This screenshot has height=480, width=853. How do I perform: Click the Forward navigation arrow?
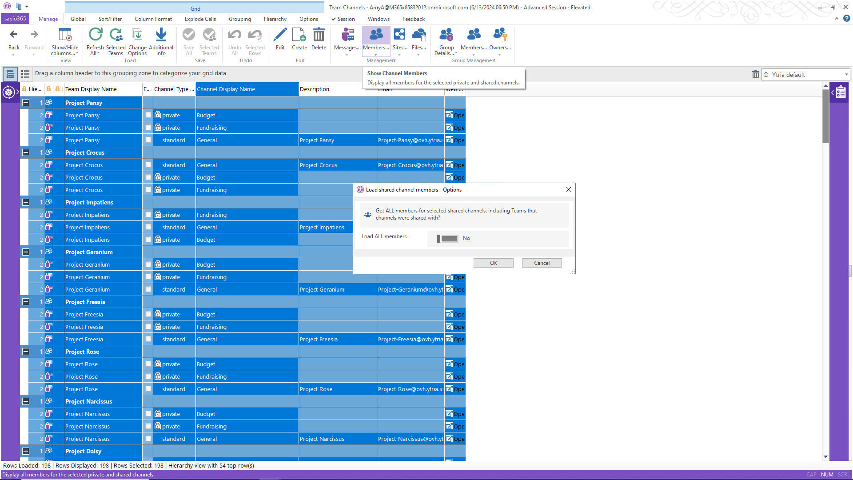34,35
